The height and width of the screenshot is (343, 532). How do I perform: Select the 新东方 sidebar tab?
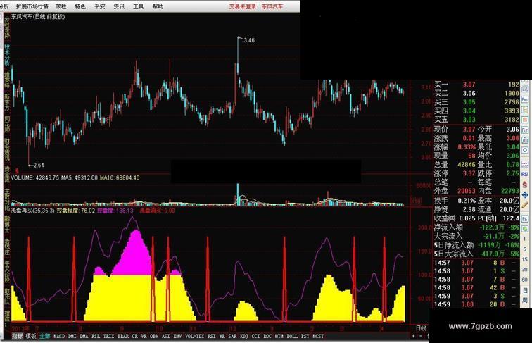(x=7, y=102)
